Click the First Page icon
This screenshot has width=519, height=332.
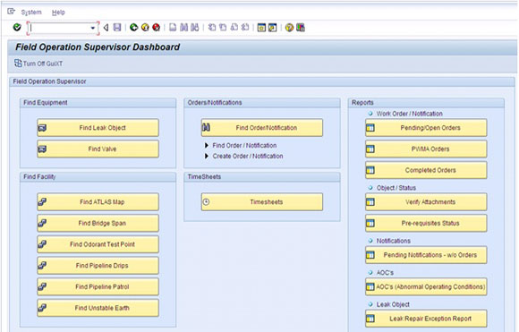click(x=212, y=28)
